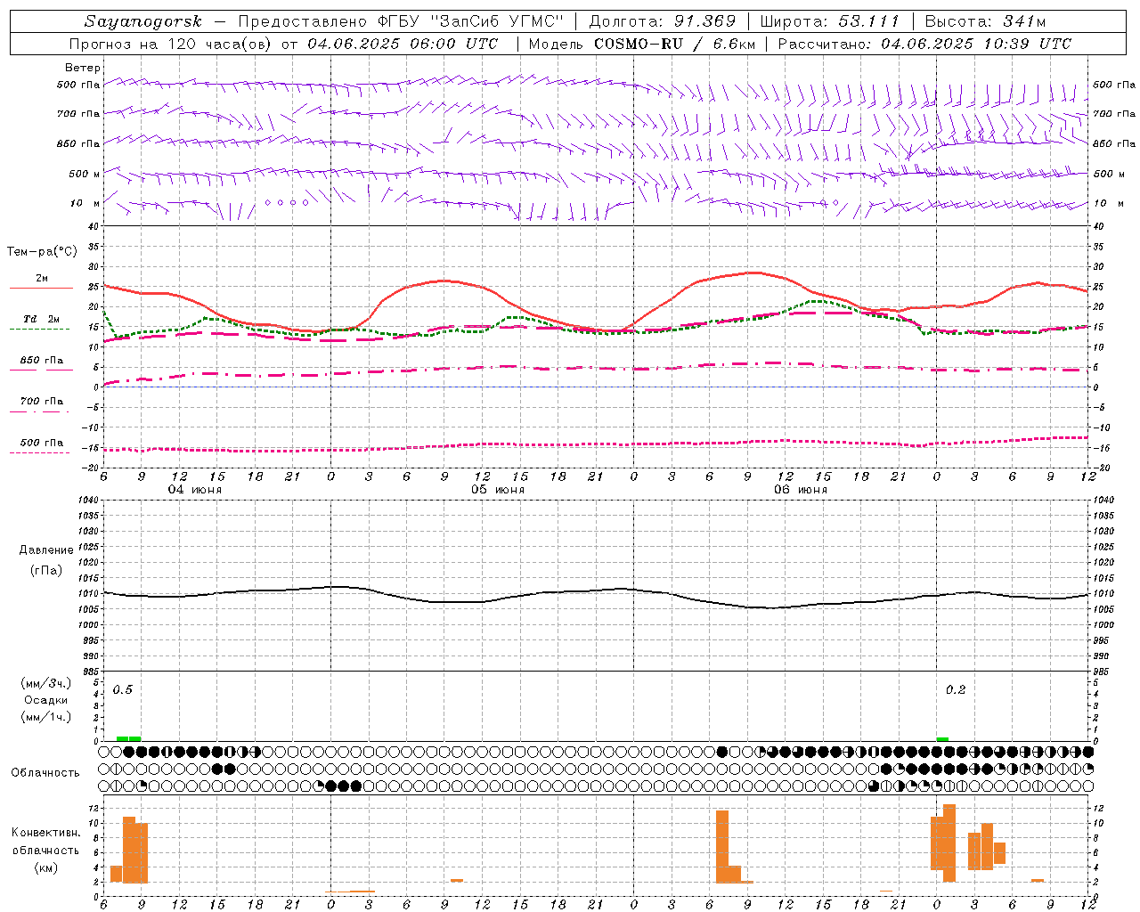Click the model name "COSMO-RU / 6.6км"

click(675, 44)
